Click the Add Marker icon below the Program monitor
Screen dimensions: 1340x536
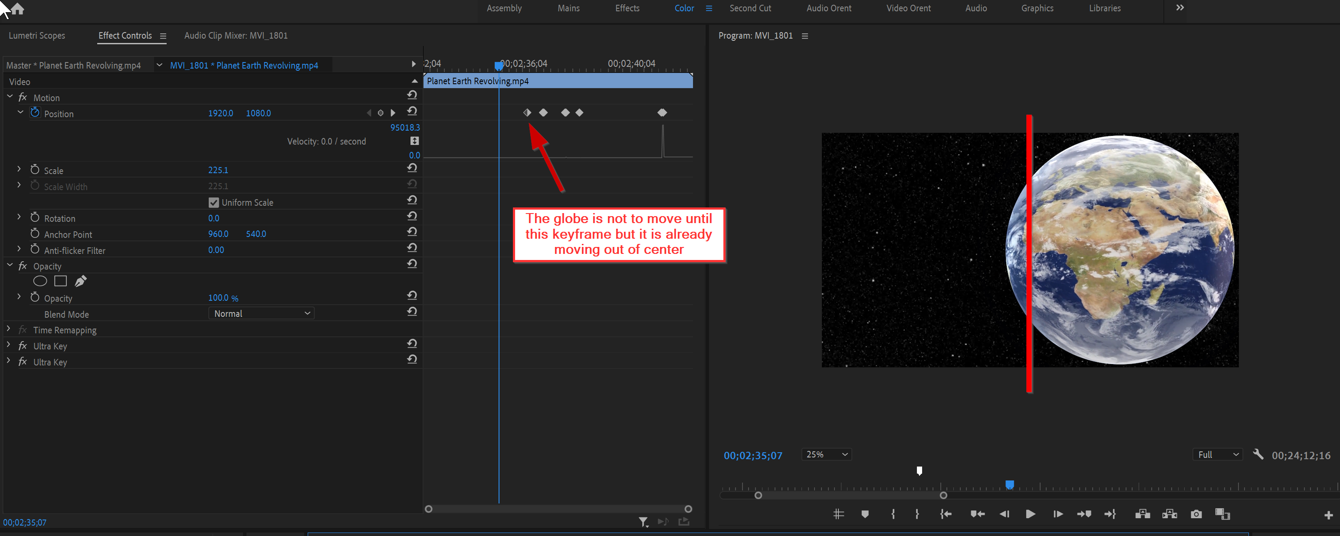(x=865, y=513)
